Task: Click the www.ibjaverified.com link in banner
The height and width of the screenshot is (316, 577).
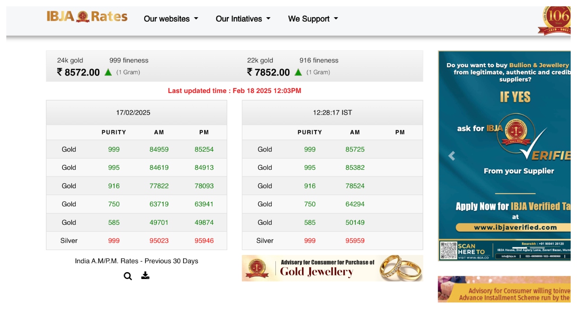Action: [515, 228]
